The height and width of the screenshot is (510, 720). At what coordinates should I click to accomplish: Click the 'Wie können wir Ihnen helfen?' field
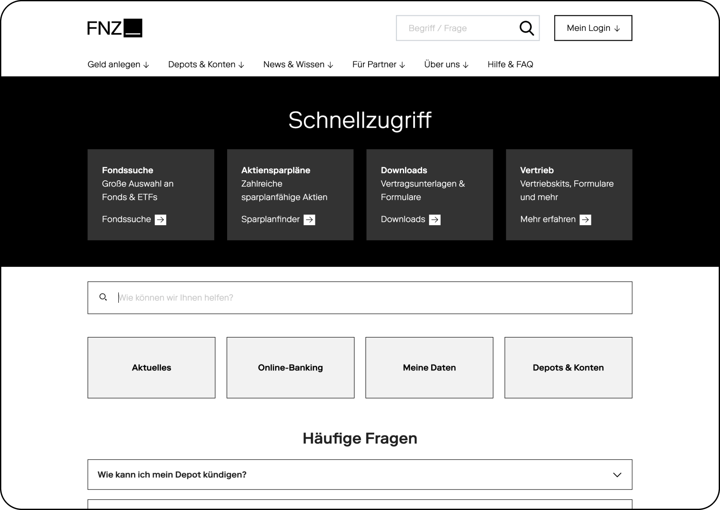369,298
